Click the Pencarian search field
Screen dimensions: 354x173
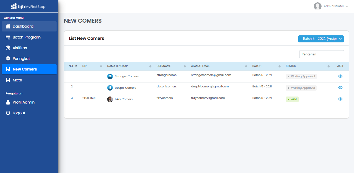pyautogui.click(x=322, y=54)
